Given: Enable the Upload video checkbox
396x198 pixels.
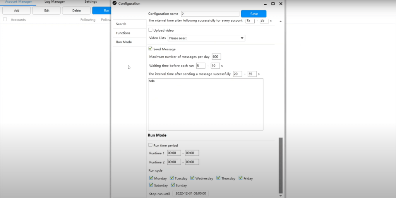Looking at the screenshot, I should pyautogui.click(x=151, y=30).
